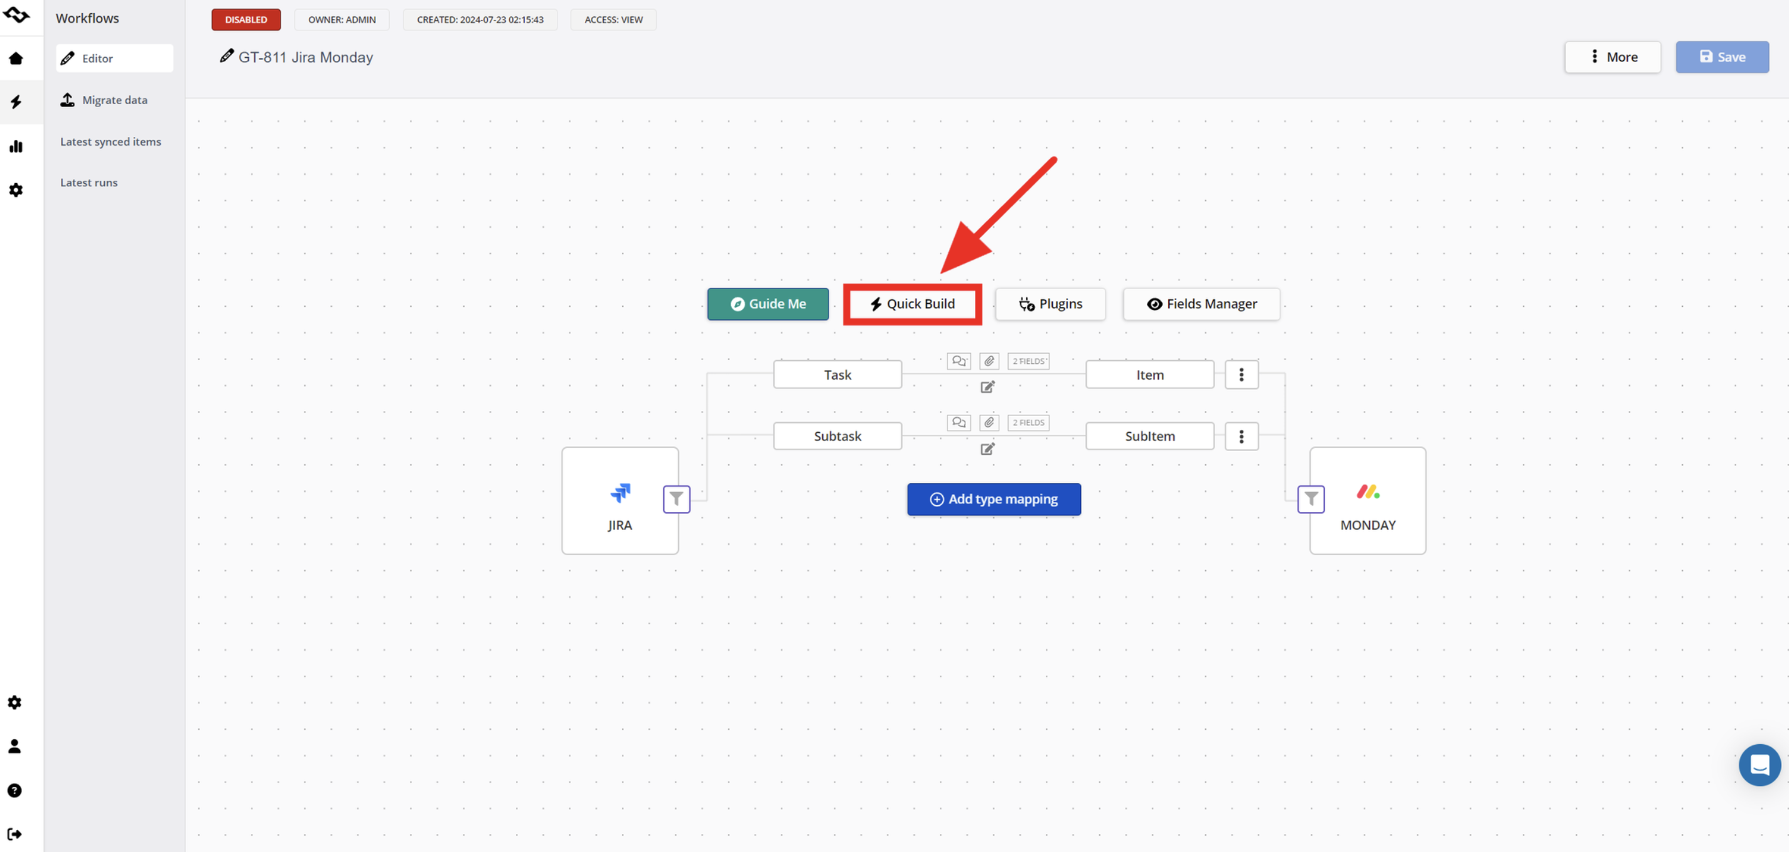Open the comments icon on the Task mapping
This screenshot has height=852, width=1789.
point(959,361)
